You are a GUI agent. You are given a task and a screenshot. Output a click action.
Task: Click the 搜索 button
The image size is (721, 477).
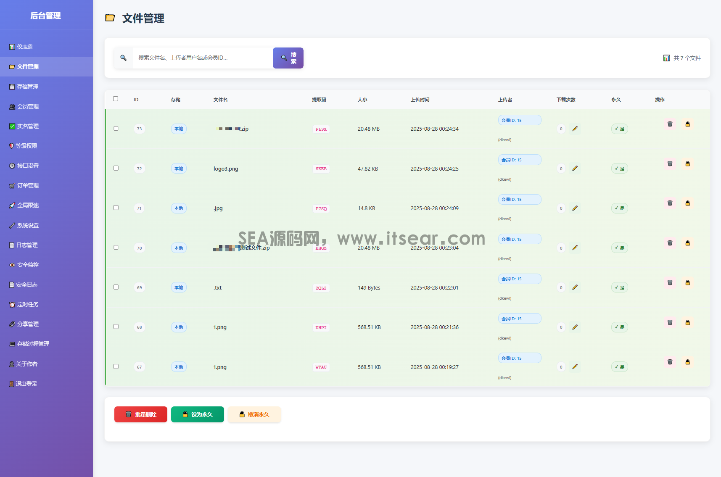pos(288,58)
